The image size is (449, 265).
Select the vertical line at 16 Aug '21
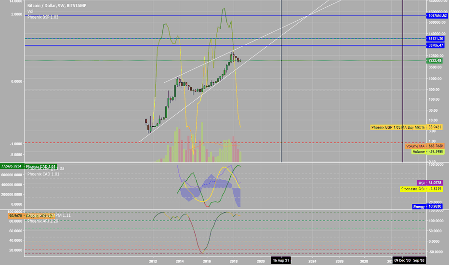(281, 81)
